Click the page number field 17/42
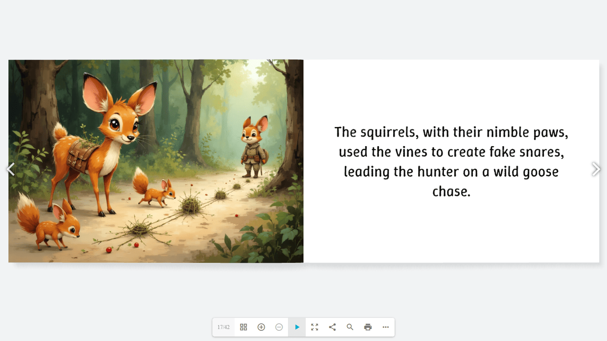 (224, 327)
